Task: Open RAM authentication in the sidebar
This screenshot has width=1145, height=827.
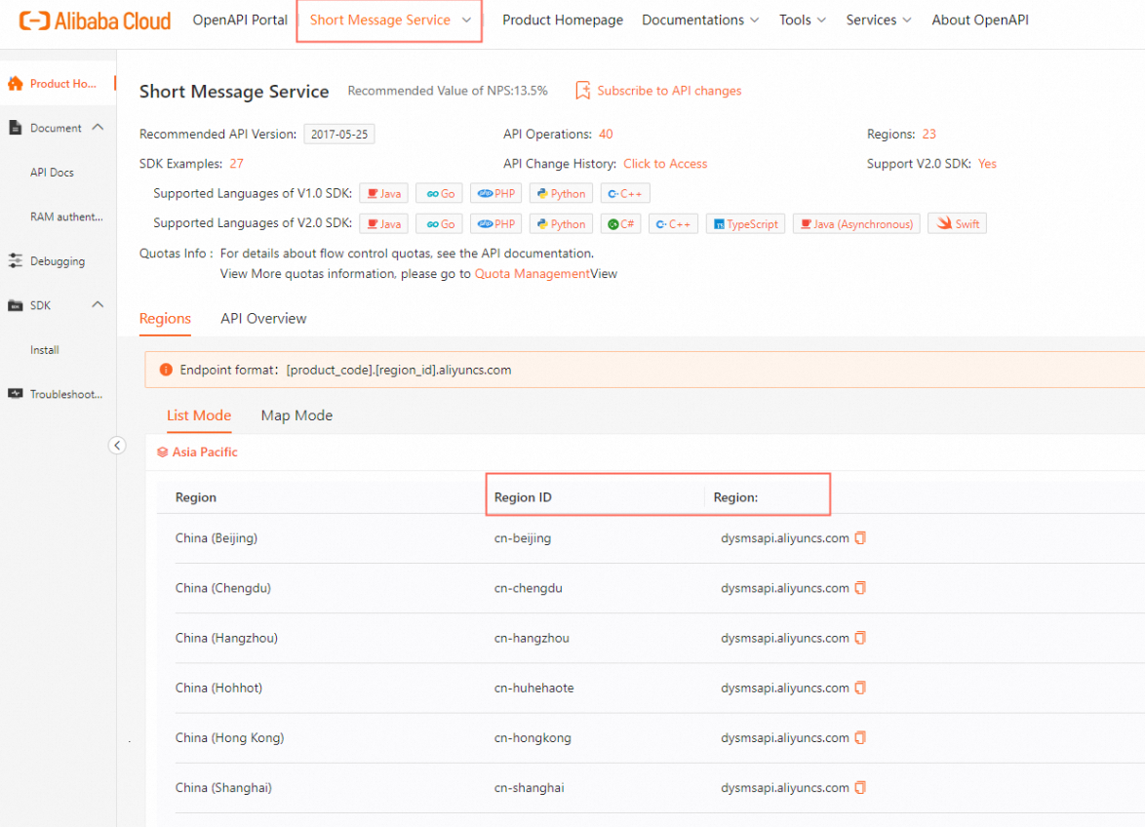Action: pos(66,217)
